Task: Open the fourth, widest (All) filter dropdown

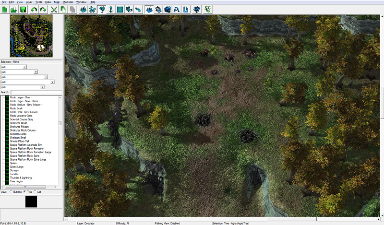Action: coord(27,82)
